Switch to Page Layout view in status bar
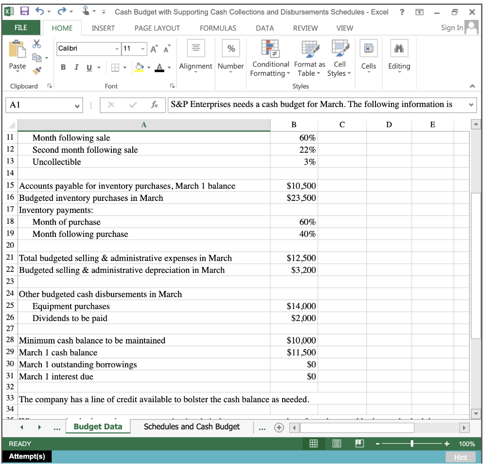 pos(336,444)
